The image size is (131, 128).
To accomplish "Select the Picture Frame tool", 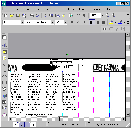I will [4, 52].
